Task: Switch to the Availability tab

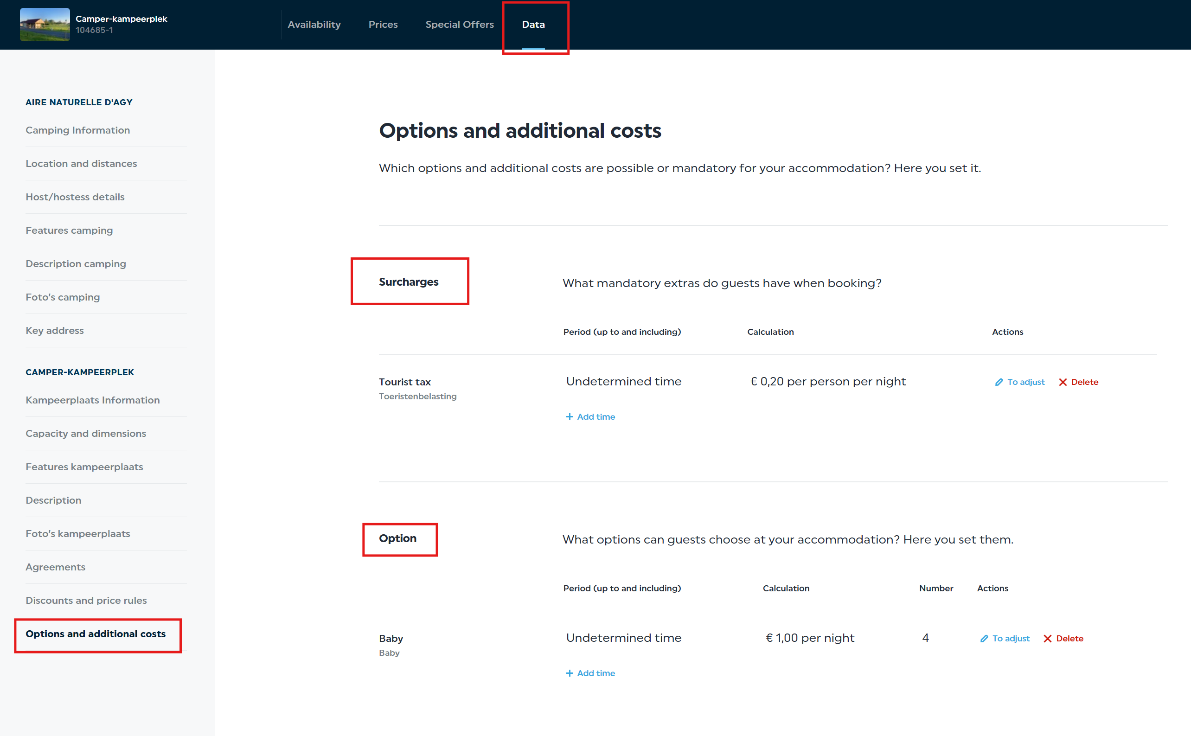Action: [314, 24]
